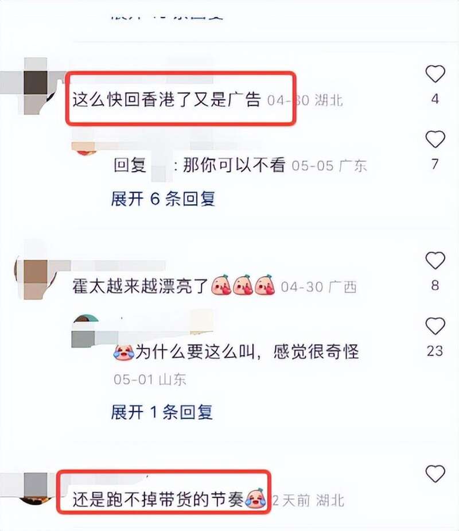Open the avatar of the 那你可以不看 replier
Image resolution: width=459 pixels, height=531 pixels.
point(84,148)
